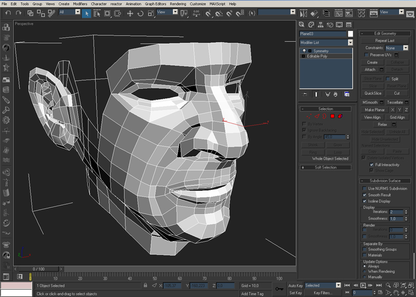The image size is (416, 297).
Task: Click Make Planar button
Action: pos(374,110)
